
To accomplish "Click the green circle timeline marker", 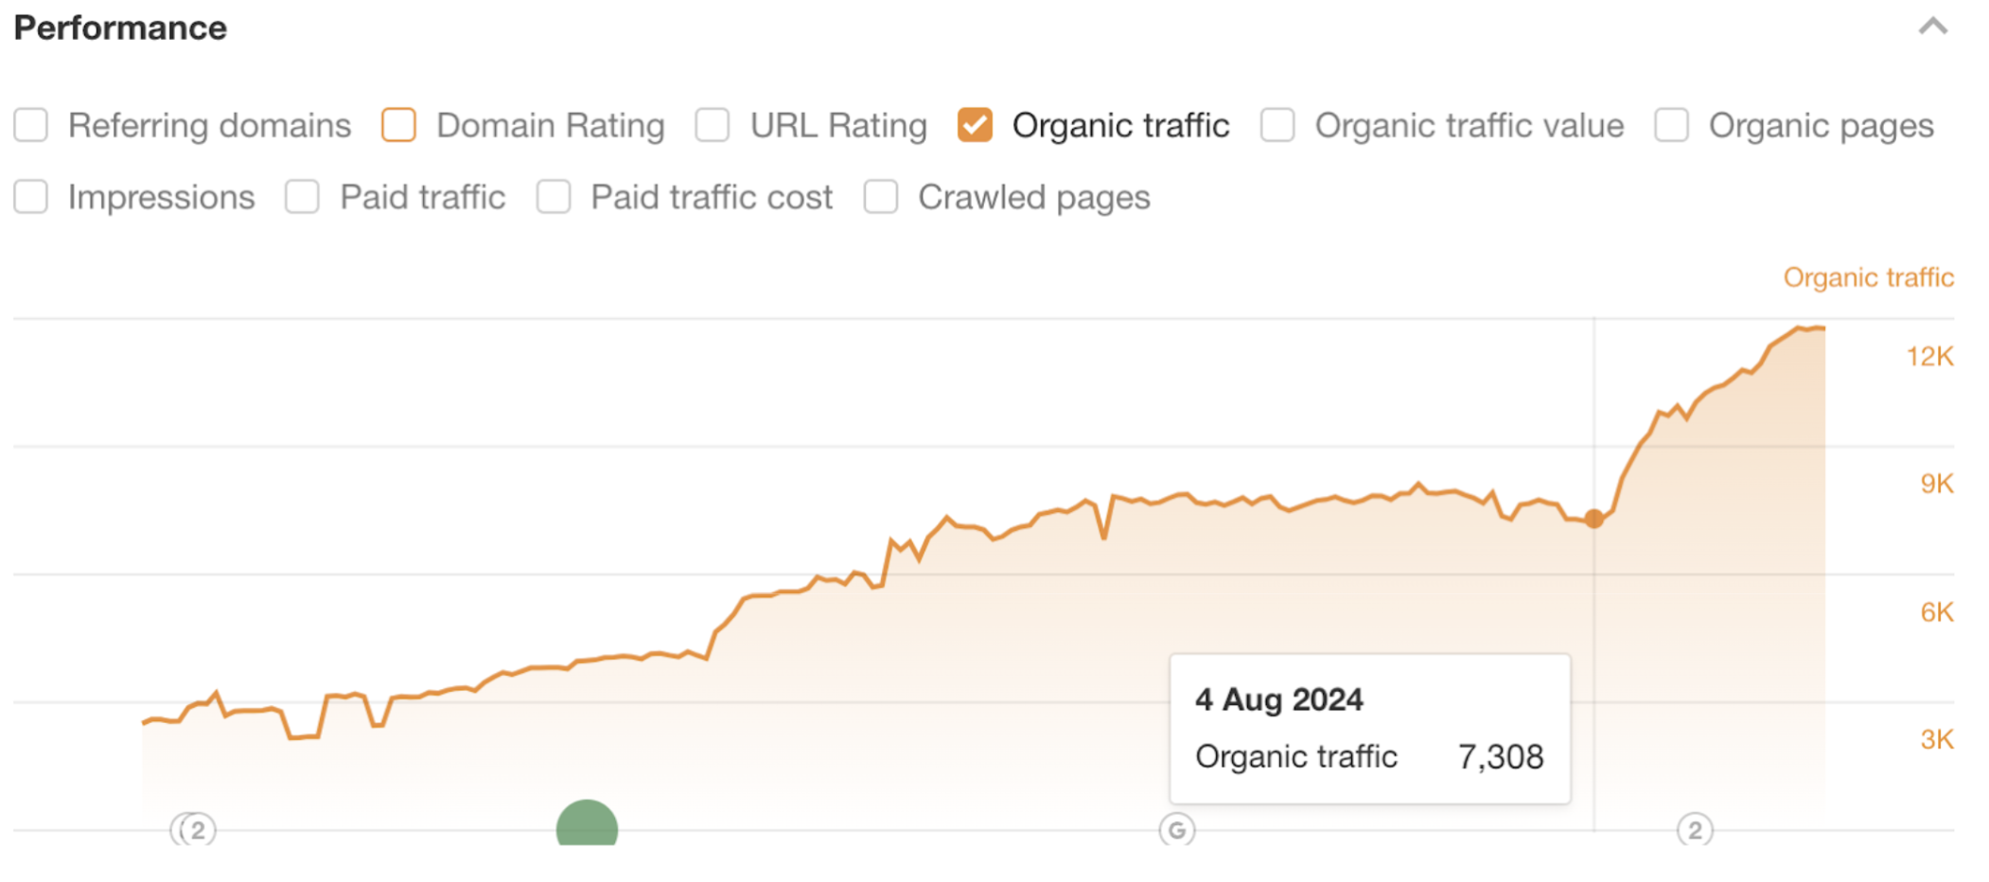I will pos(587,825).
